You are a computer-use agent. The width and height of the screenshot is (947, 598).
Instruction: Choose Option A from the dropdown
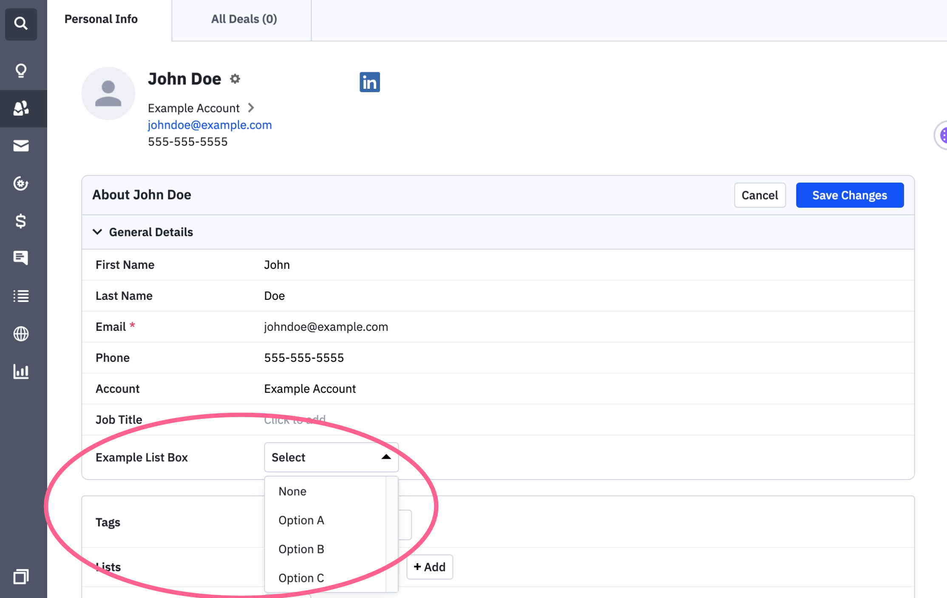point(325,520)
